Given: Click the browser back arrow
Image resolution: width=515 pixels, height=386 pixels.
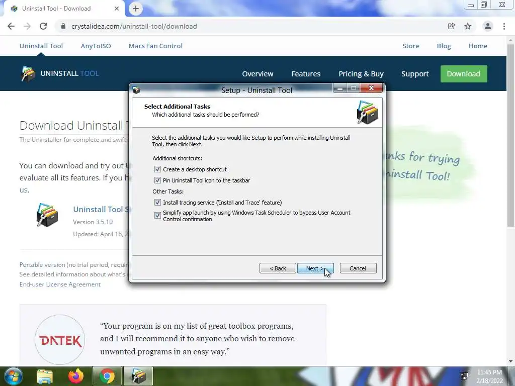Looking at the screenshot, I should (11, 26).
